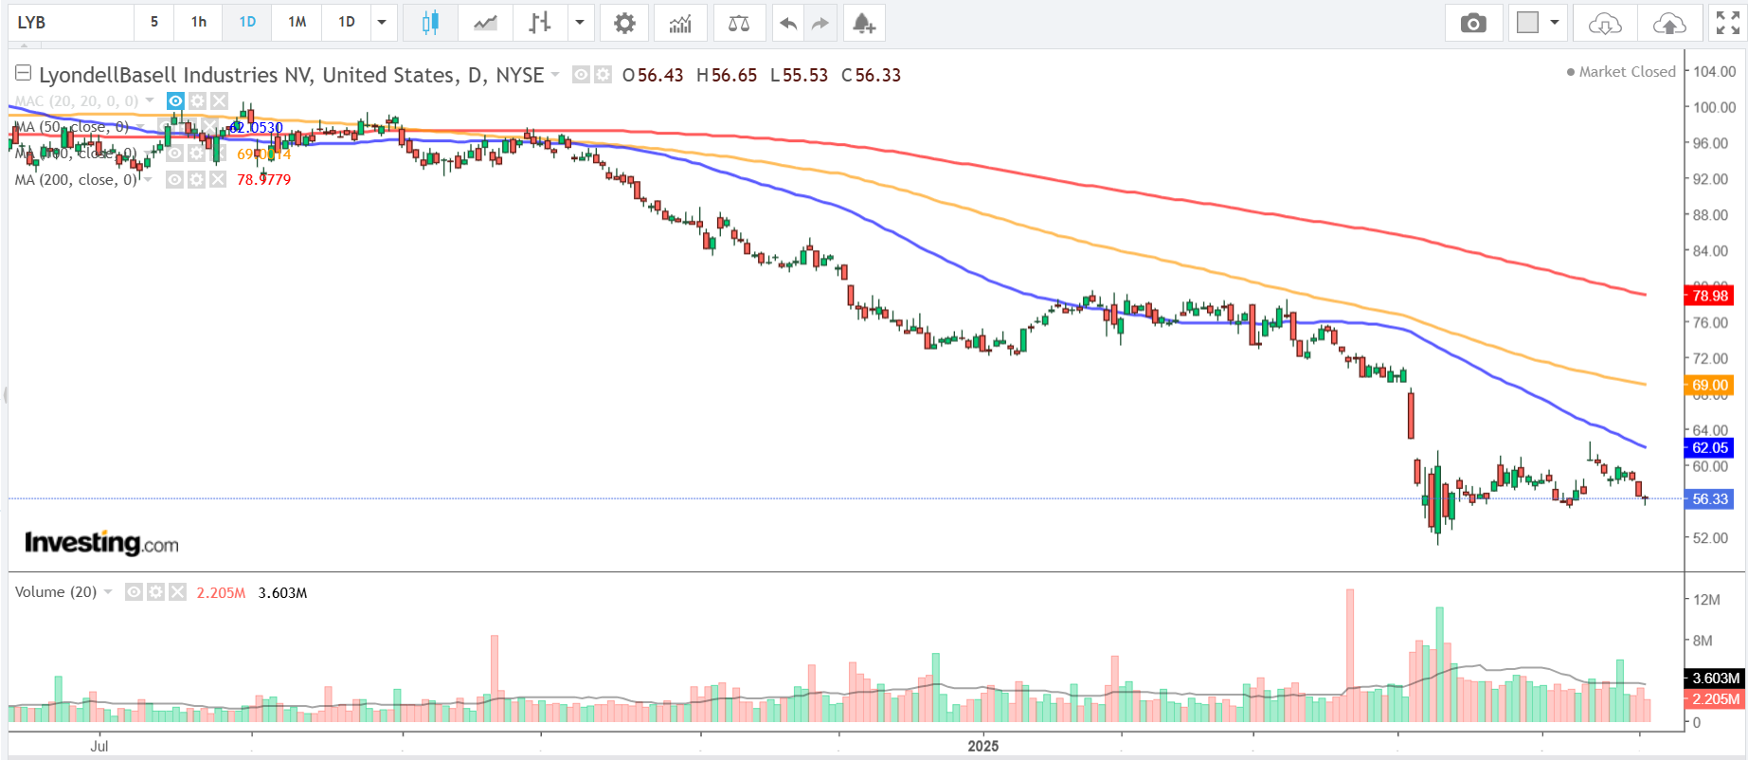This screenshot has width=1748, height=760.
Task: Select candlestick chart style
Action: coord(430,23)
